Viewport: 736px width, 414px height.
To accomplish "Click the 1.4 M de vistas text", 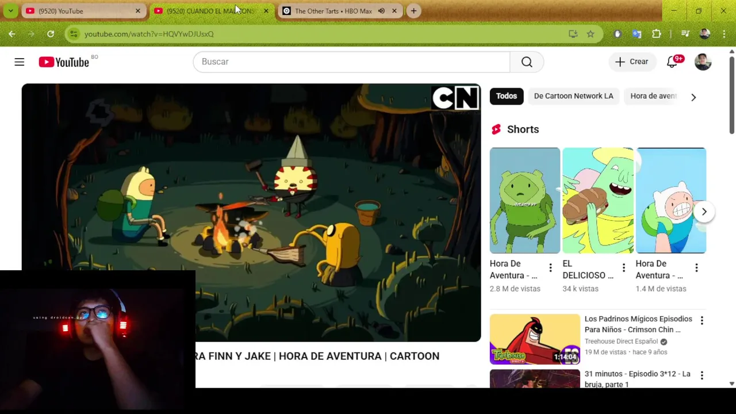I will [x=661, y=289].
